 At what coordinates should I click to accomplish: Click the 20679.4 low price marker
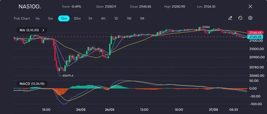[66, 75]
